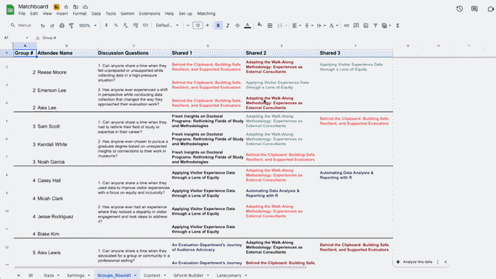
Task: Open the File menu
Action: [22, 14]
